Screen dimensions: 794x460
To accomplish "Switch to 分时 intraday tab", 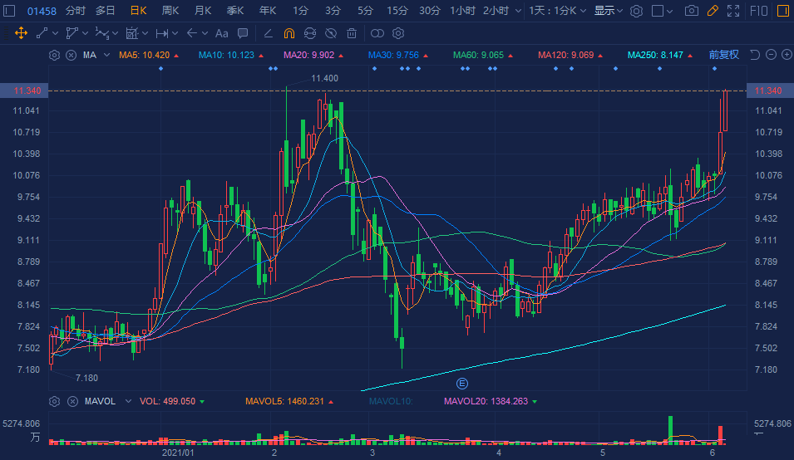I will tap(75, 11).
